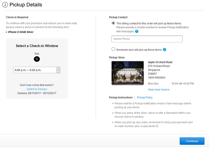Click arrow next to View more hours

169,90
